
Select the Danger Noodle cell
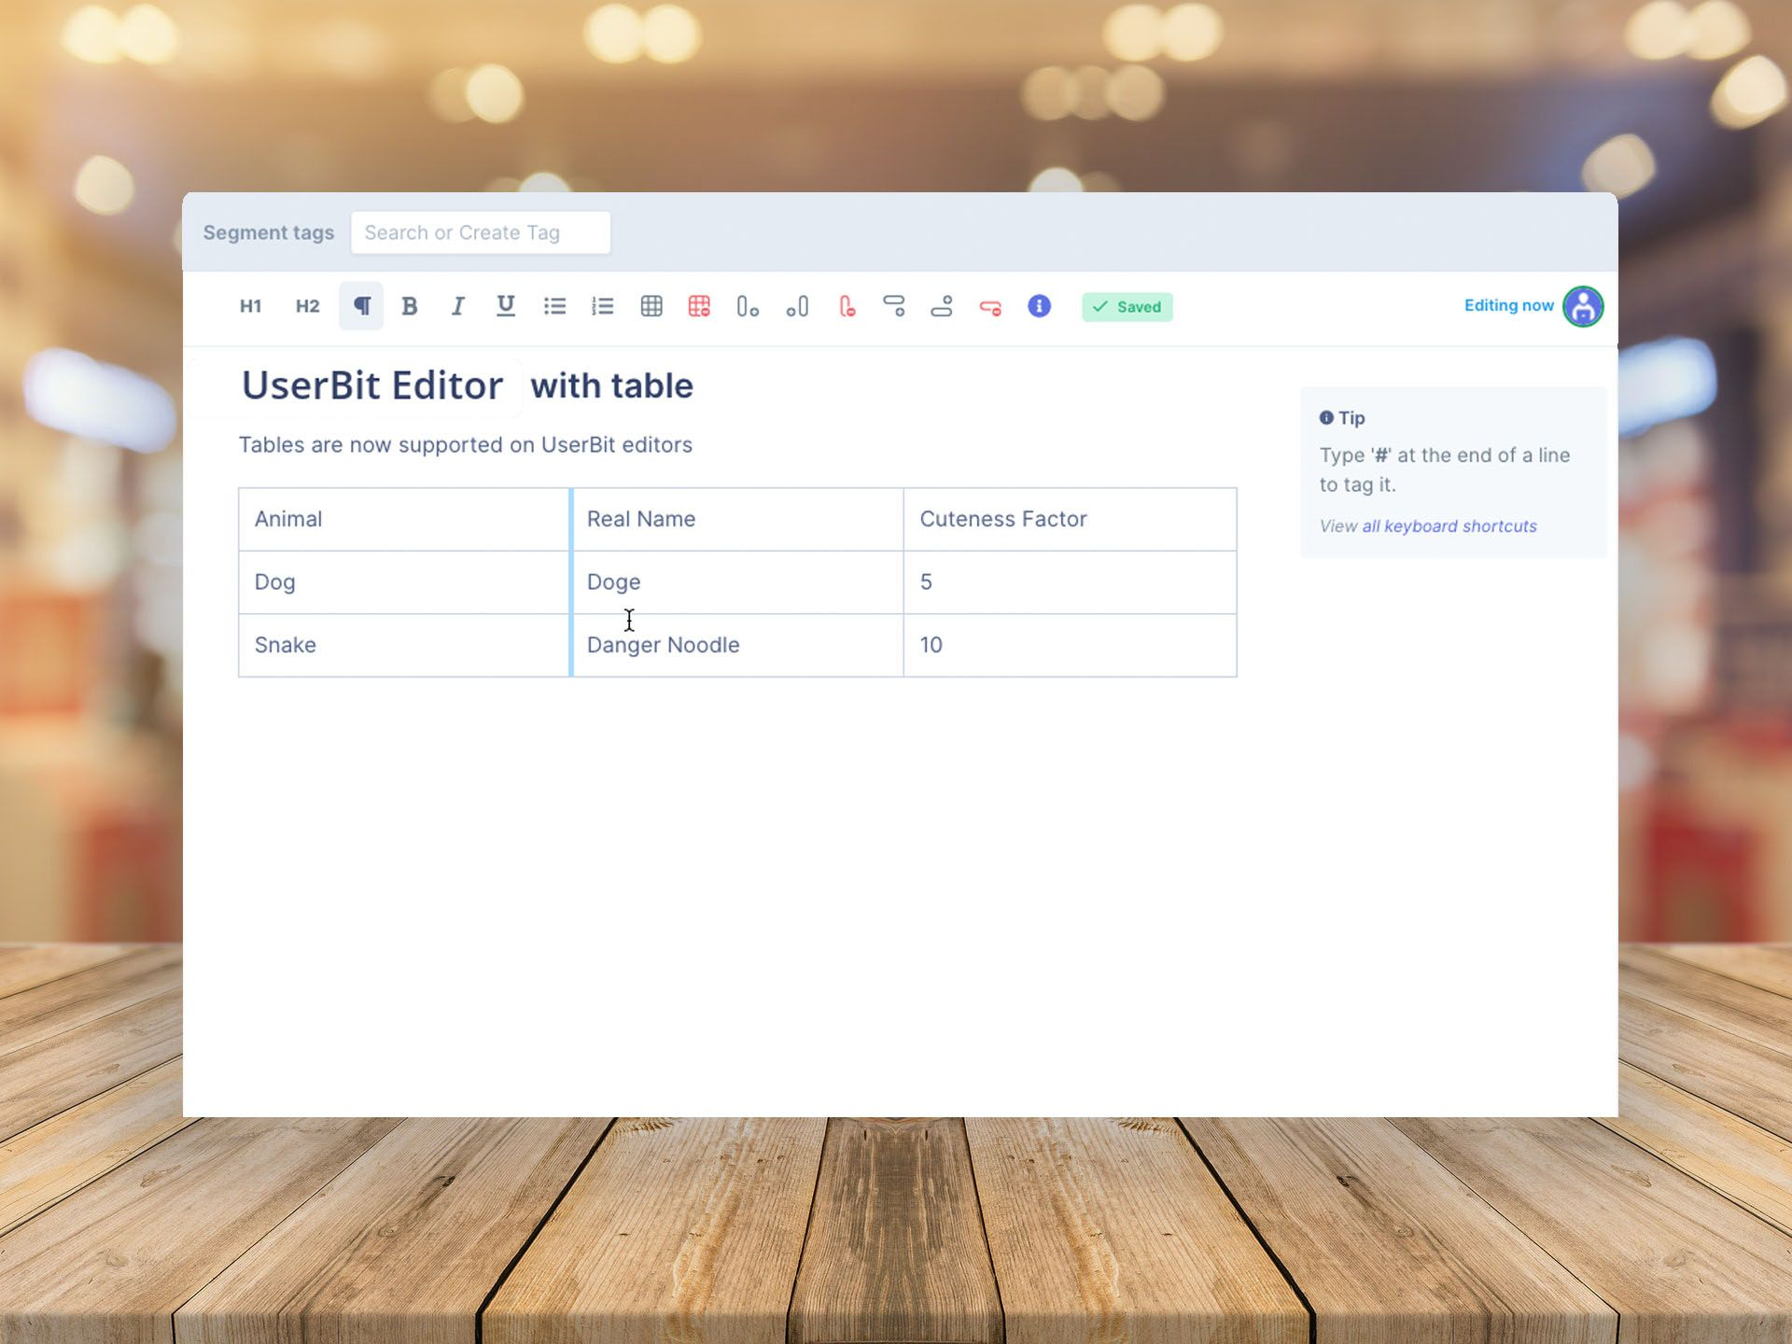737,645
